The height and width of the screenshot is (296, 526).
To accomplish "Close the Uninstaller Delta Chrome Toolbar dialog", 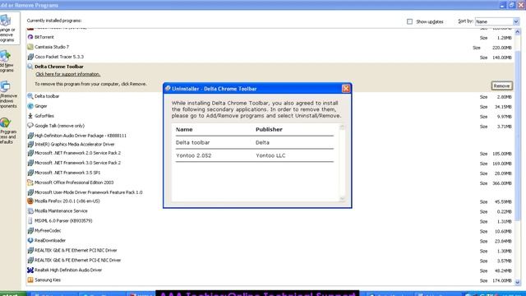I will pyautogui.click(x=345, y=89).
